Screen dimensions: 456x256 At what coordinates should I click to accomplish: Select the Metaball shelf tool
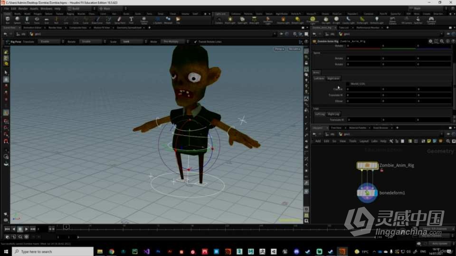[168, 20]
